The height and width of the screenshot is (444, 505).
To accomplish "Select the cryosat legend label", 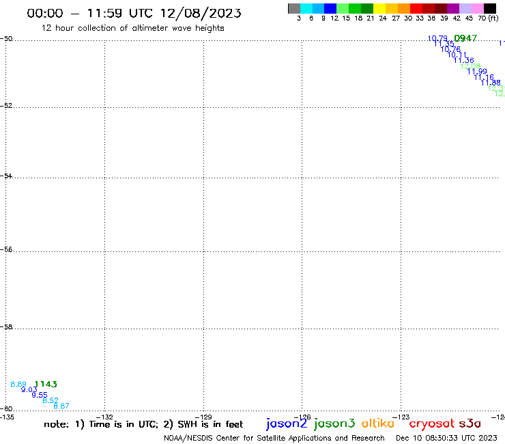I will tap(432, 424).
